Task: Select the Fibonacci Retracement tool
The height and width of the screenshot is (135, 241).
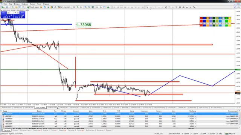Action: pos(169,7)
